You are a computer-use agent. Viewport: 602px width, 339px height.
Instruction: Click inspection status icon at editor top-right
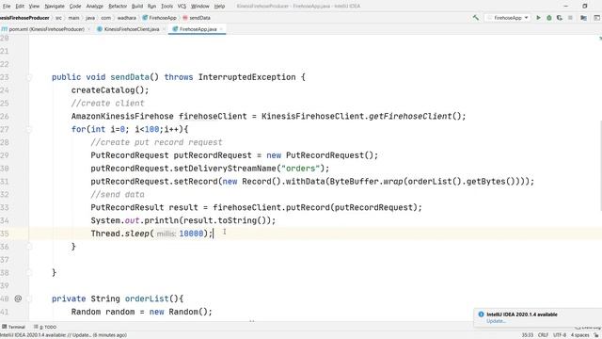pyautogui.click(x=600, y=39)
